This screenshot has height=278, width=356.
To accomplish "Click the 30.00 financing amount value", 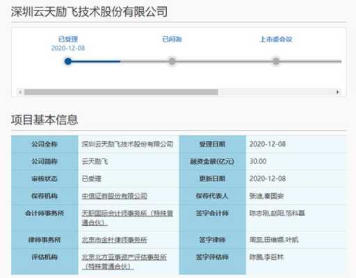I will tap(258, 161).
